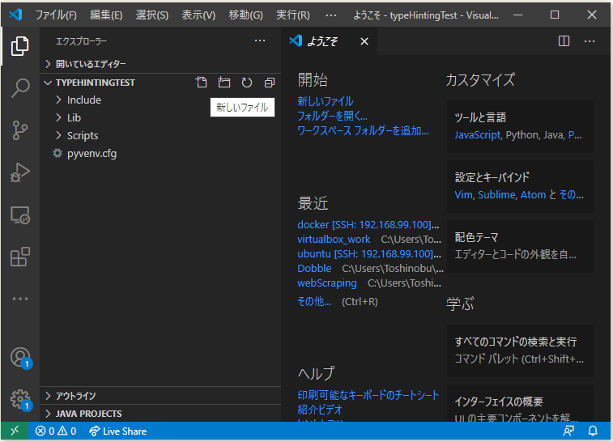The width and height of the screenshot is (613, 442).
Task: Expand the Lib folder
Action: (160, 117)
